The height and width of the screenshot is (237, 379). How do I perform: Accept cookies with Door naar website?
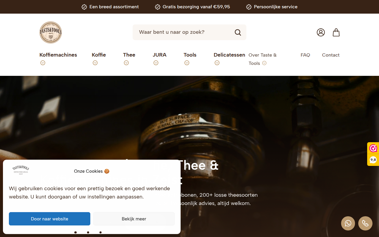tap(49, 219)
